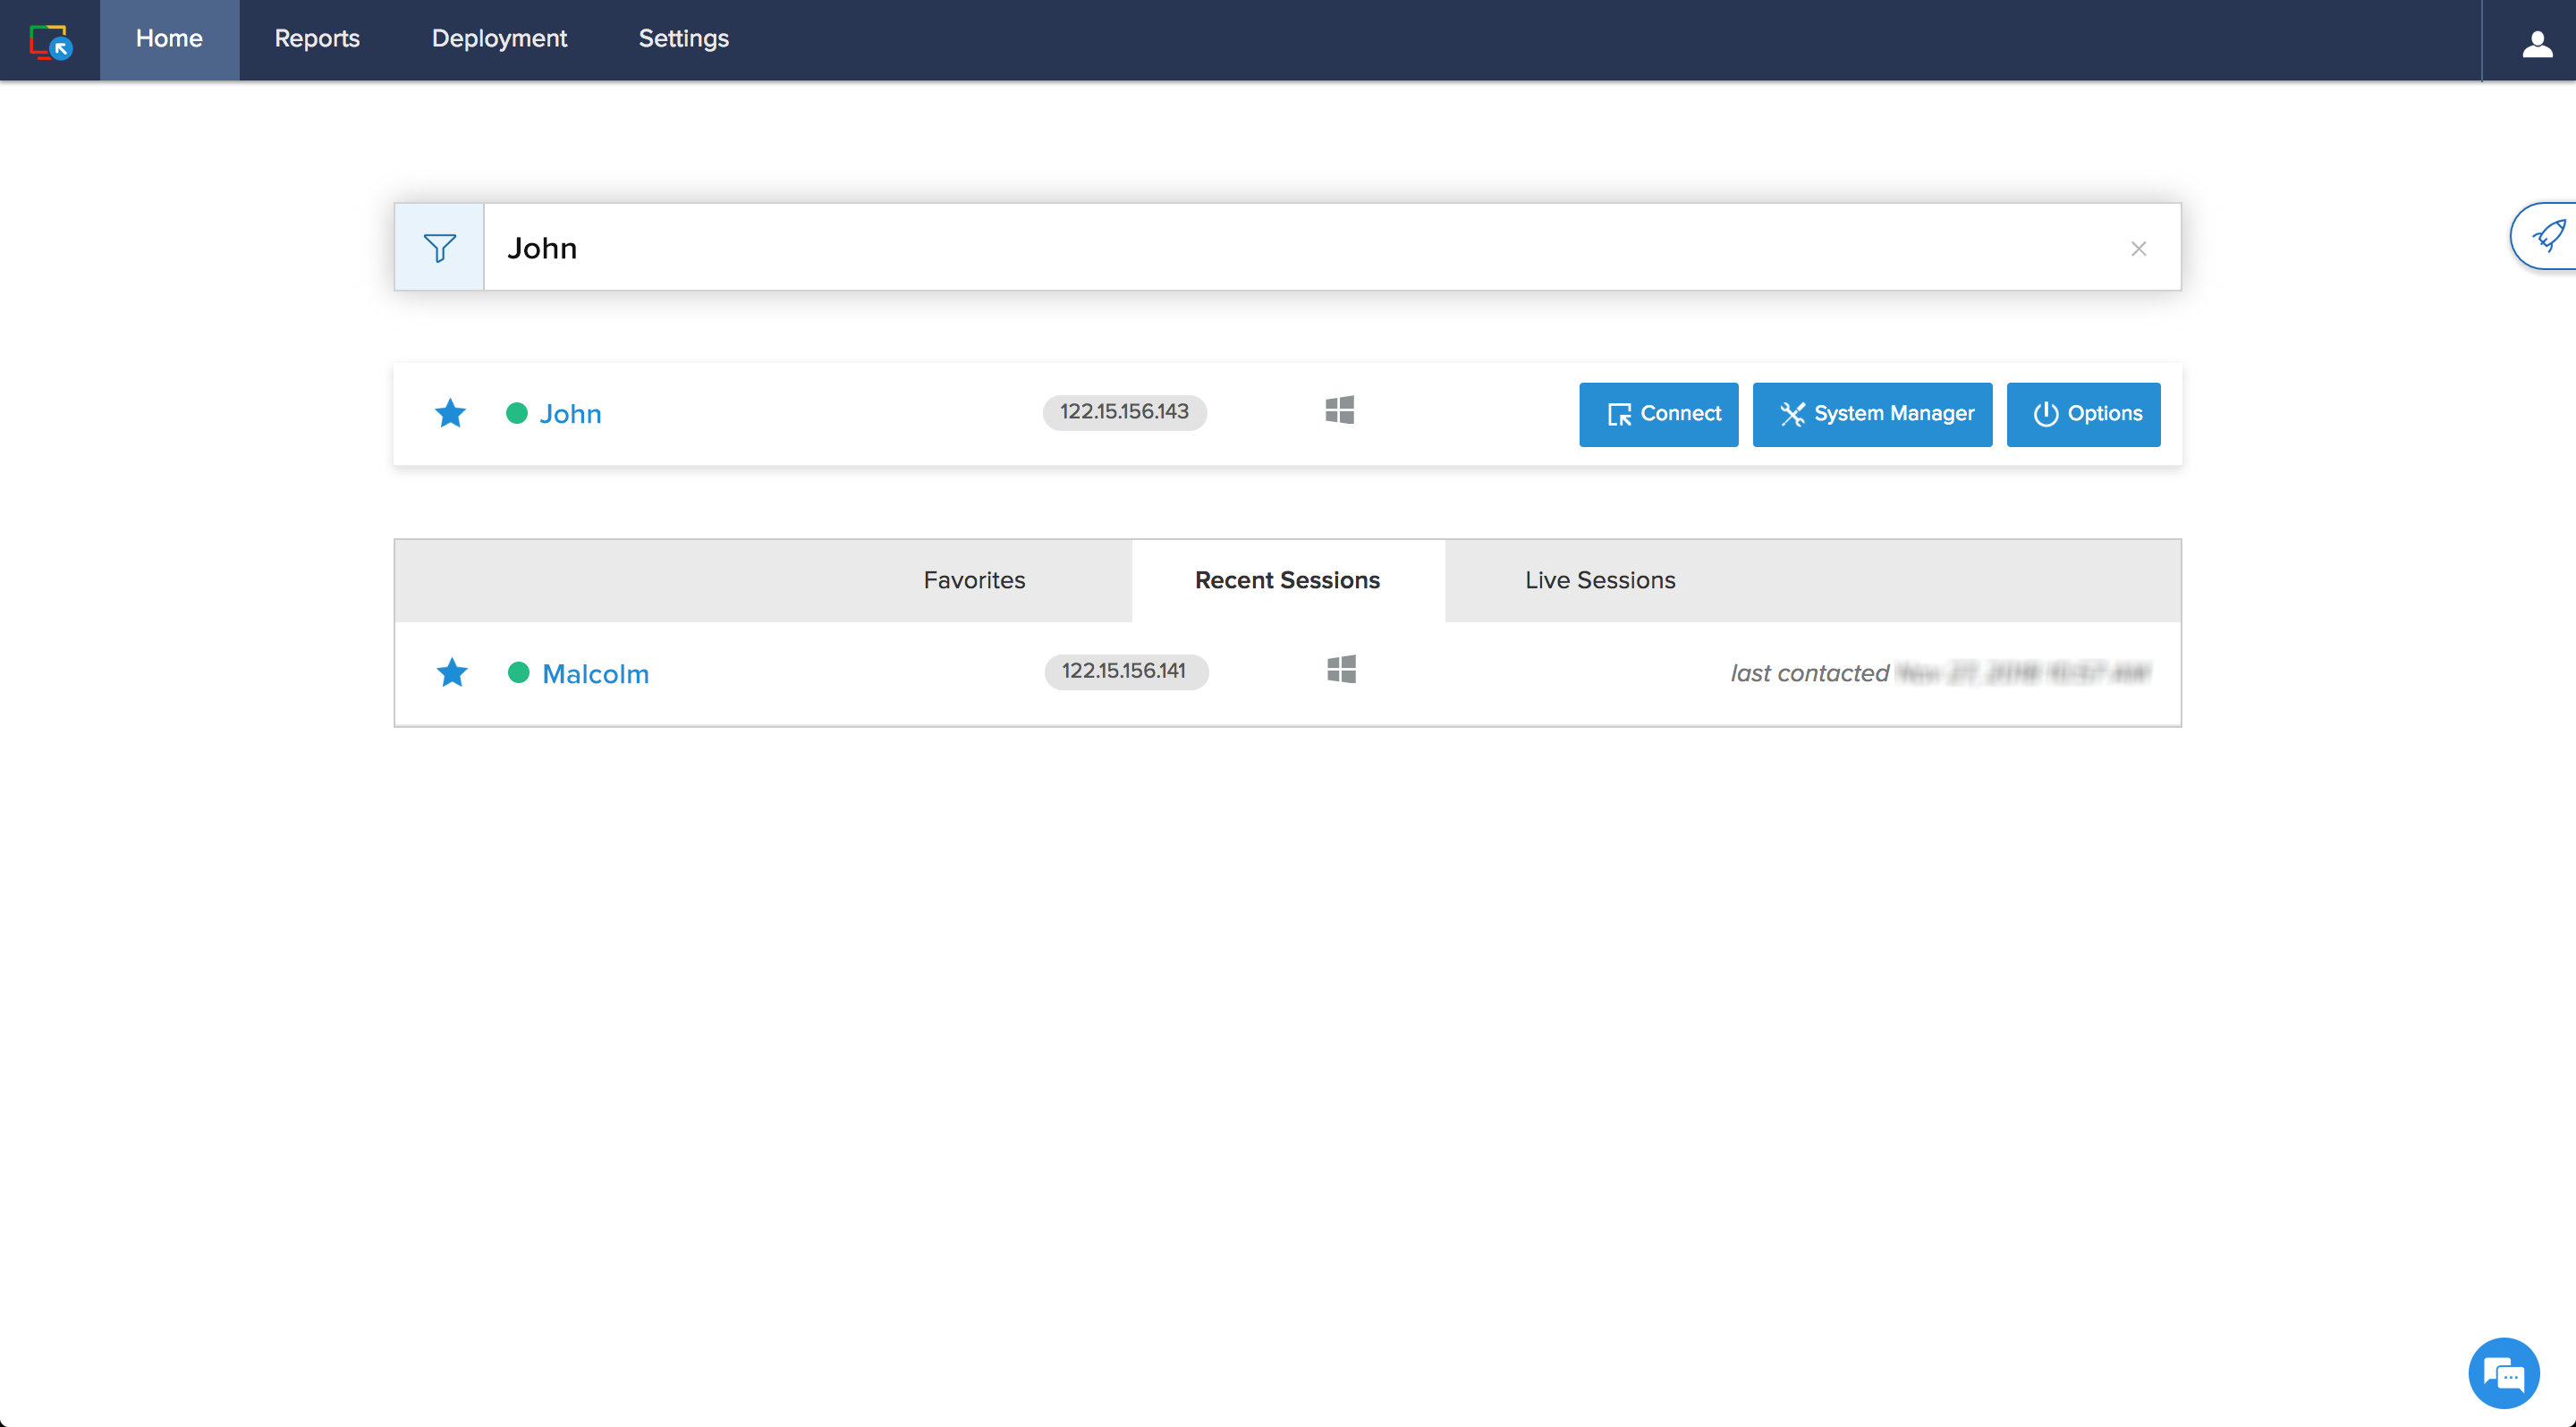Click the app logo icon in the top-left
2576x1427 pixels.
tap(50, 41)
